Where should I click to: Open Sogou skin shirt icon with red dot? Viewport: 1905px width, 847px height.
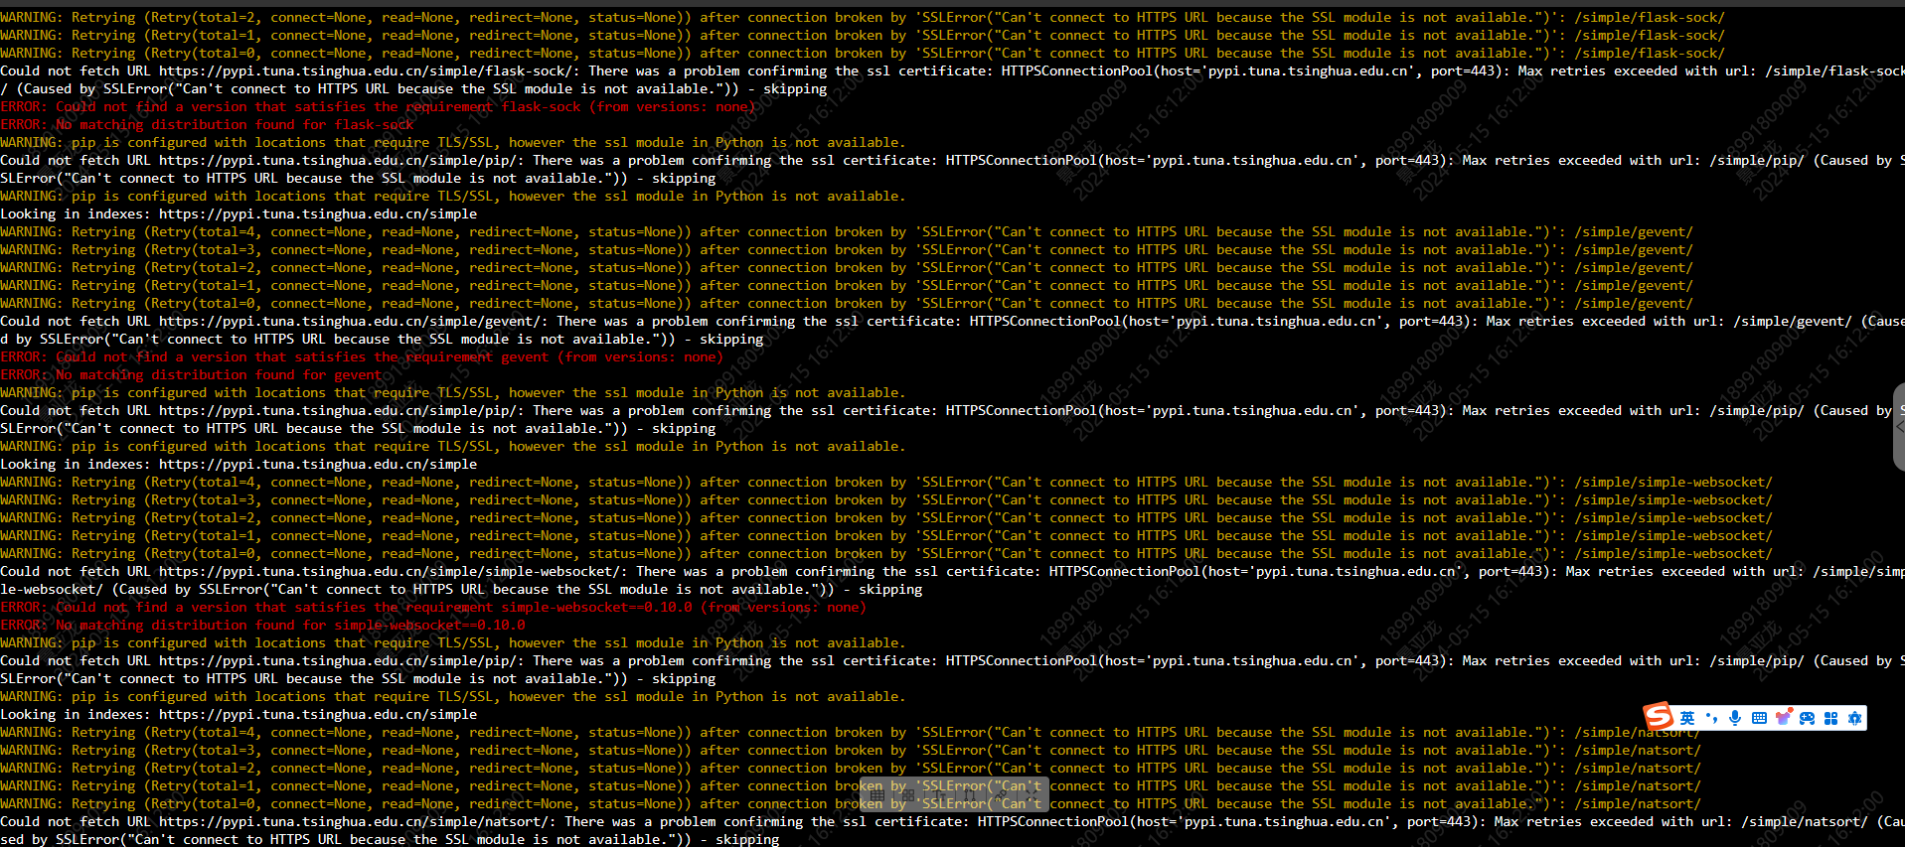pos(1784,717)
